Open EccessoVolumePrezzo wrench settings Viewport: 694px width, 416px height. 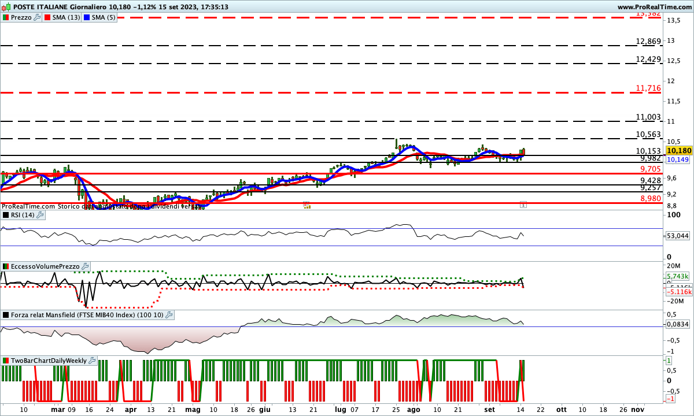coord(86,266)
